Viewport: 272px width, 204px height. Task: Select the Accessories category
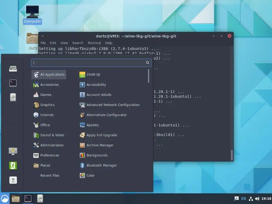coord(49,85)
